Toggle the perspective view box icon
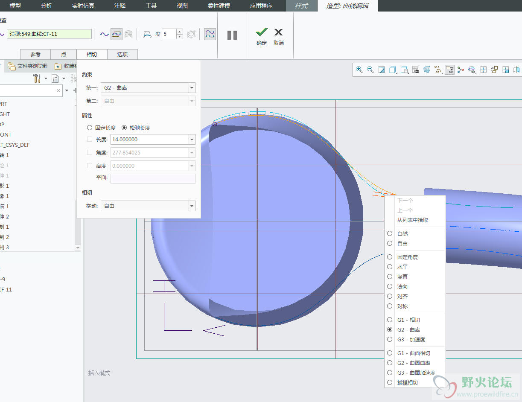This screenshot has width=522, height=402. click(x=427, y=70)
